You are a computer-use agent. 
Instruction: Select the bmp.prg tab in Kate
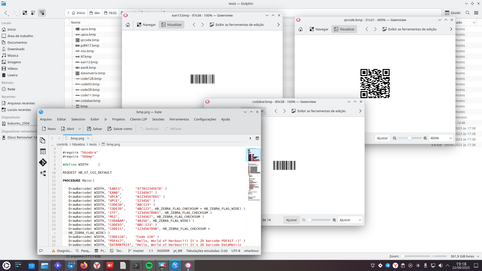(77, 138)
